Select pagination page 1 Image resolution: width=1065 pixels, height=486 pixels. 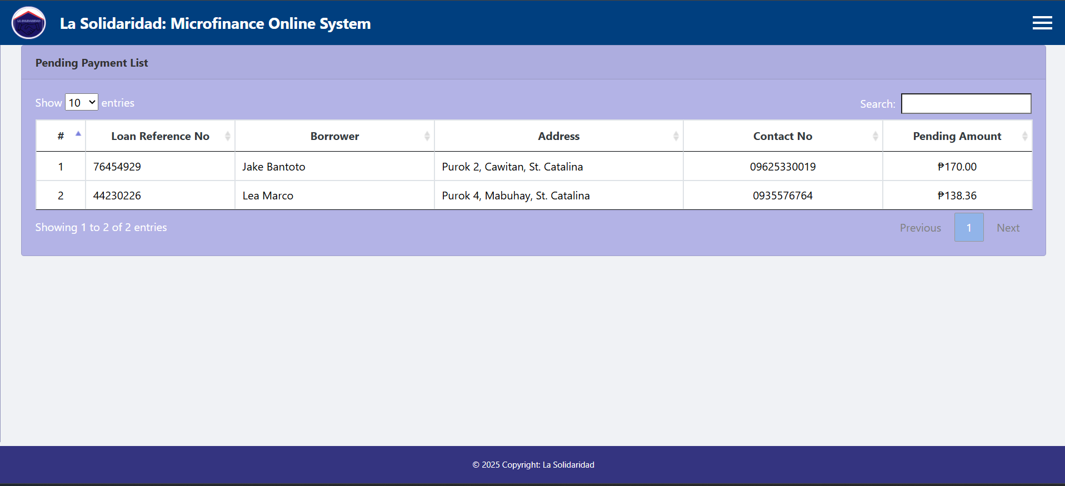pos(969,228)
